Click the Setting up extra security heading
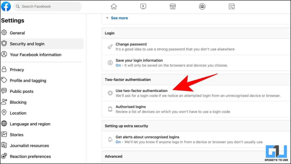The height and width of the screenshot is (164, 291). pyautogui.click(x=126, y=126)
